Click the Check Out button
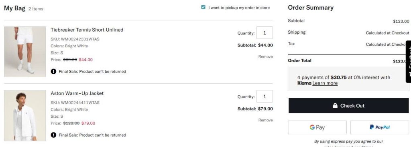This screenshot has width=411, height=147. (349, 106)
